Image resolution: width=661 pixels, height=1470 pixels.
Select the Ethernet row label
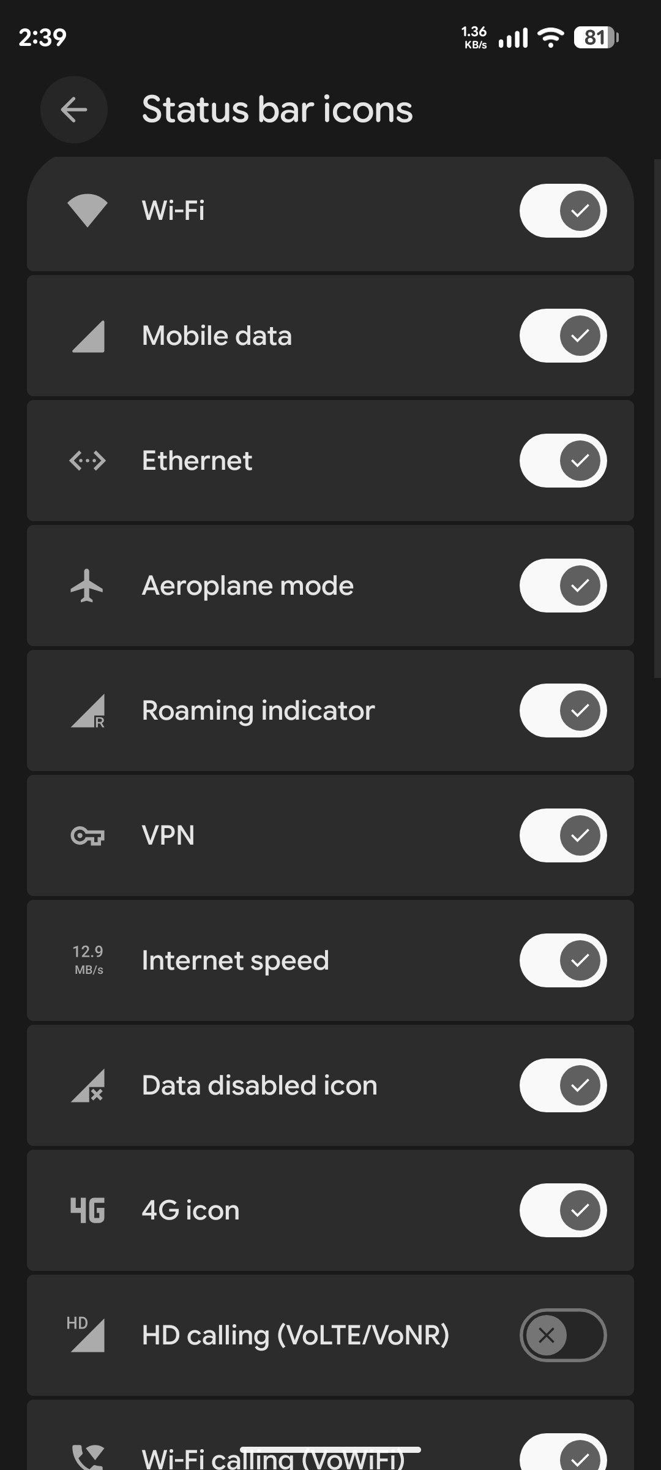click(197, 461)
